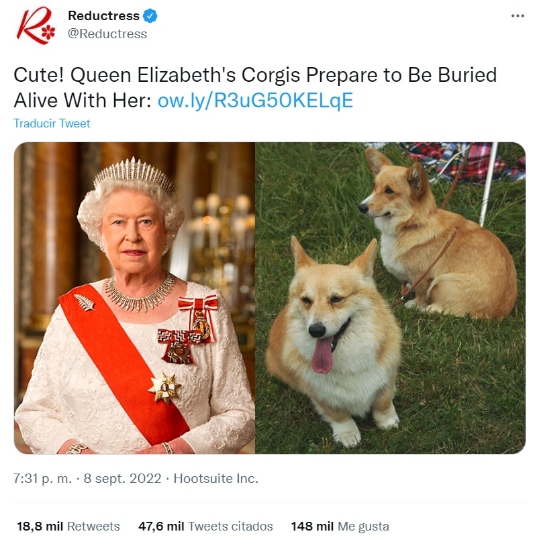
Task: Click the 7:31 p. m. timestamp
Action: coord(42,478)
